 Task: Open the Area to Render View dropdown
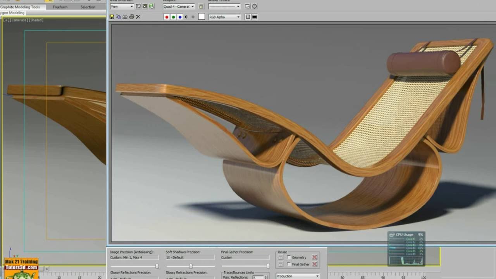[122, 6]
